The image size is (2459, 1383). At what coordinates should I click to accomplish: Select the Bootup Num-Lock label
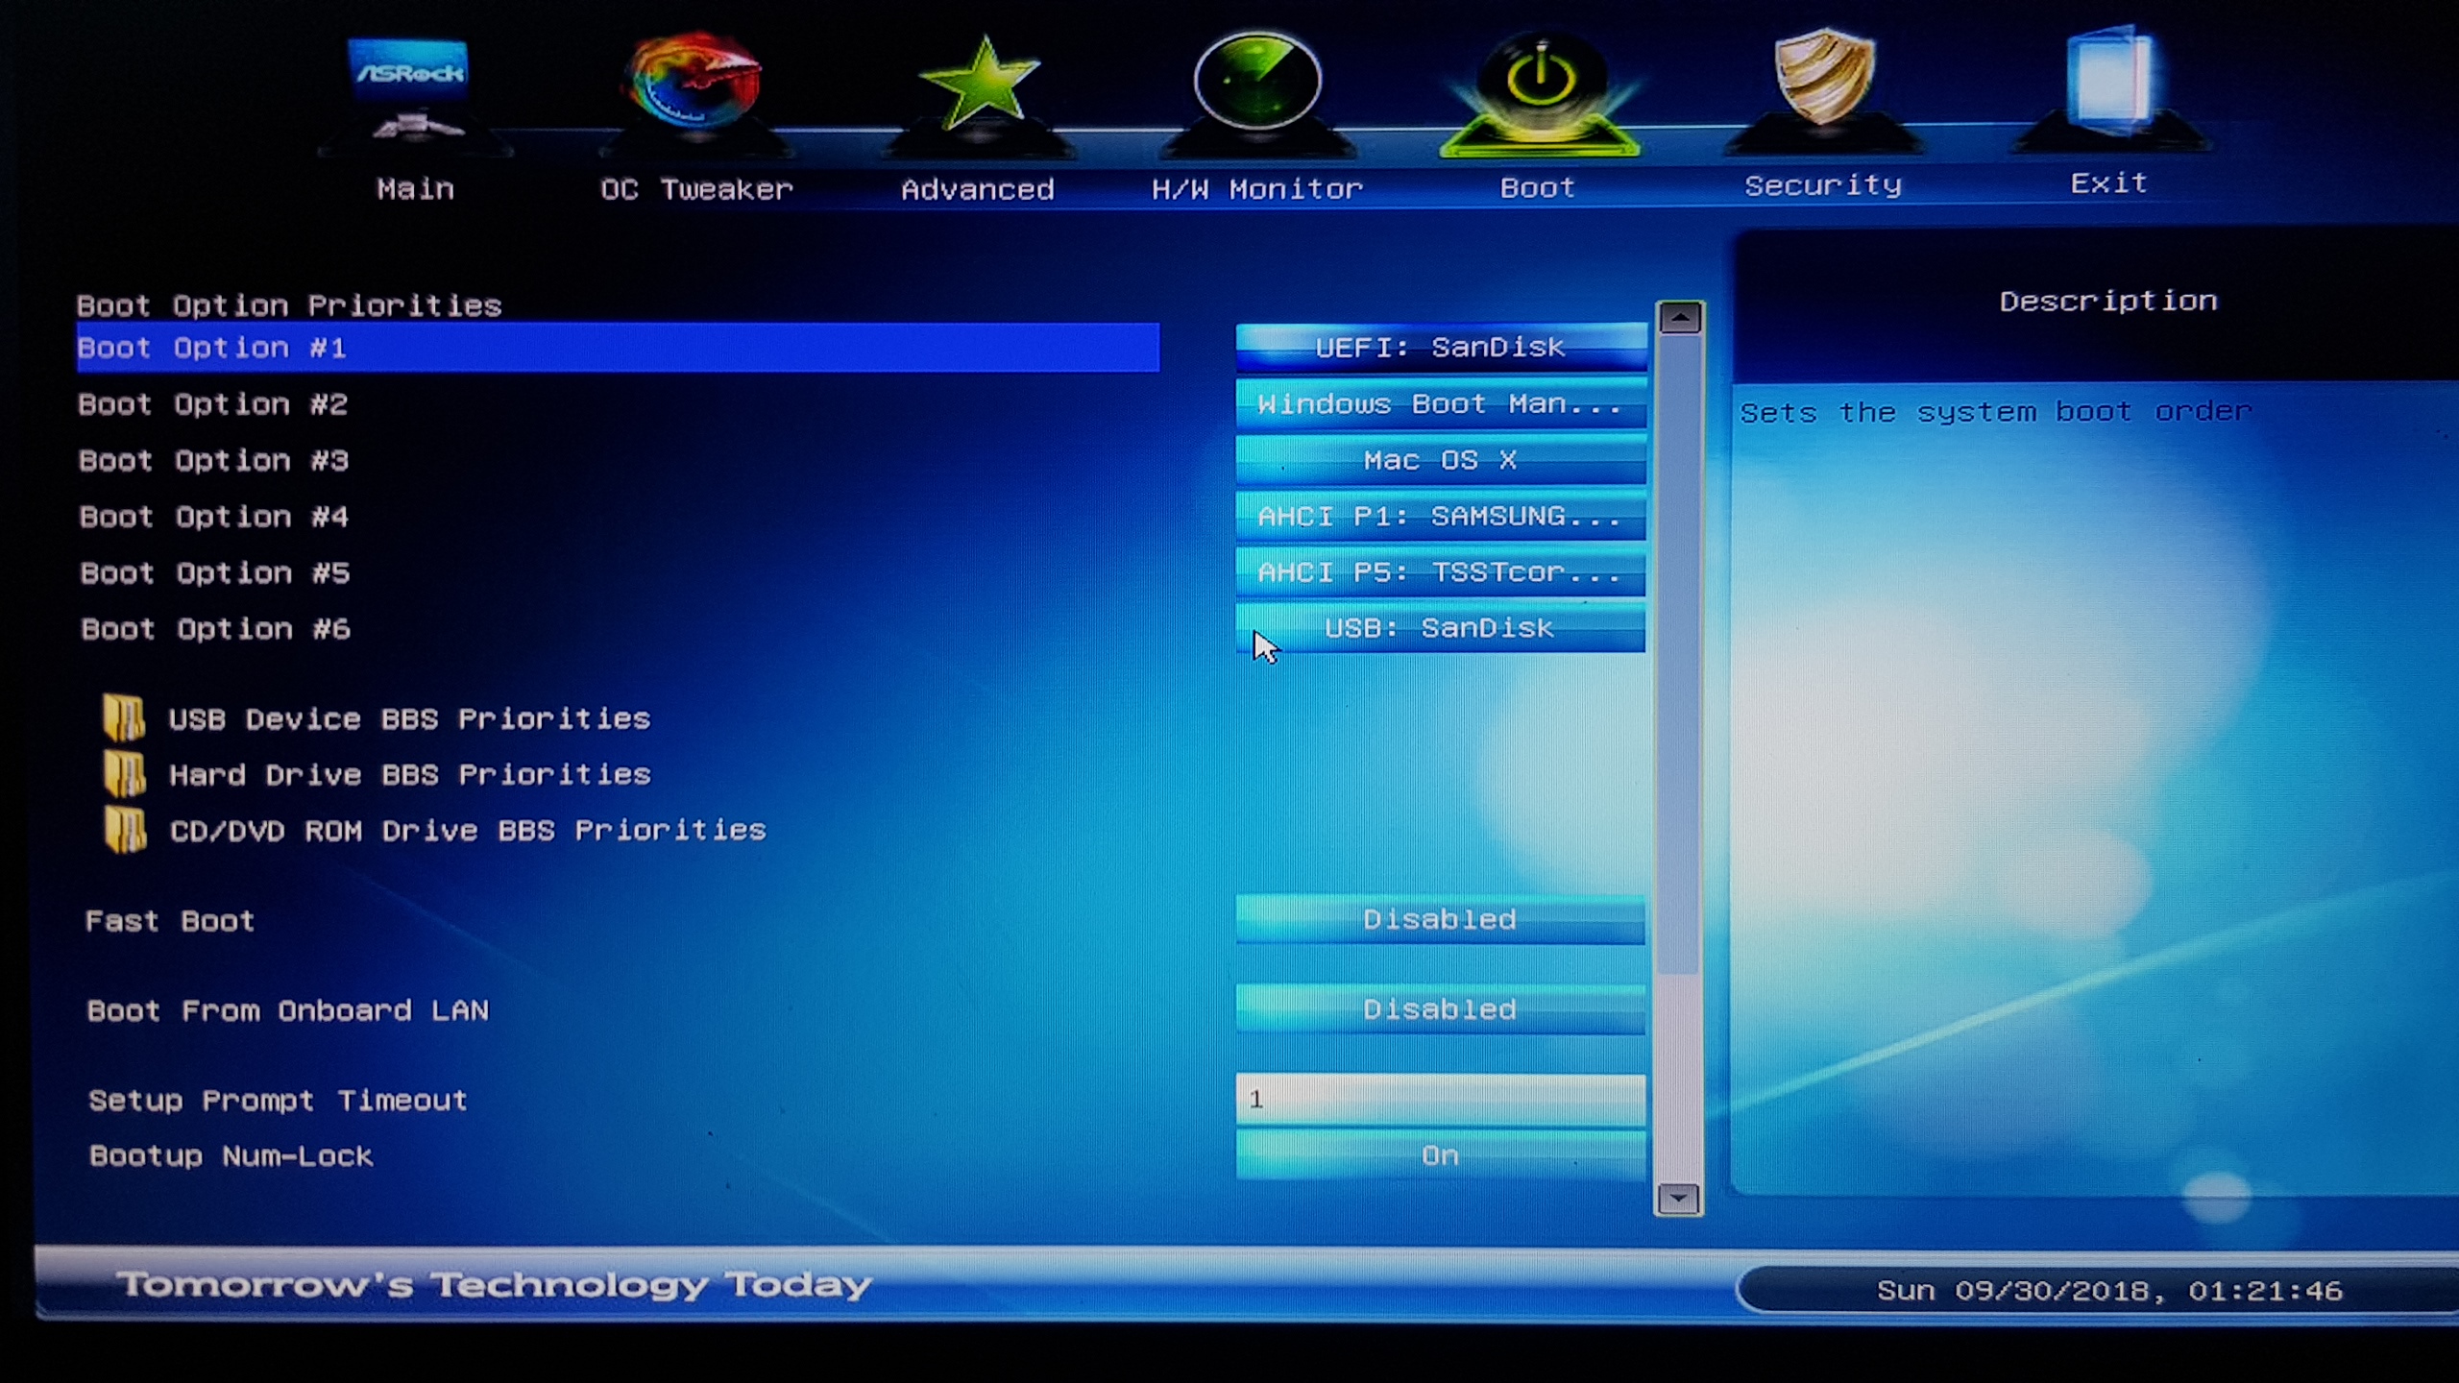click(231, 1155)
